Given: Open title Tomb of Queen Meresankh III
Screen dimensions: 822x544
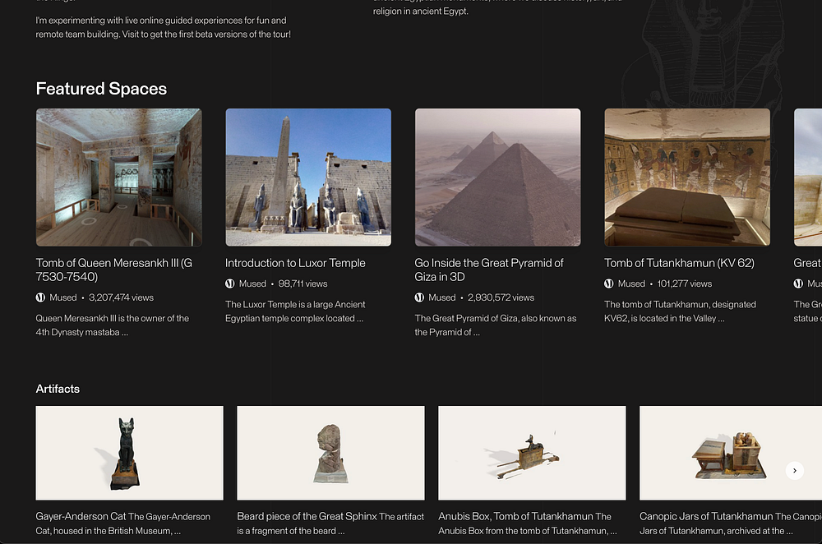Looking at the screenshot, I should 113,270.
